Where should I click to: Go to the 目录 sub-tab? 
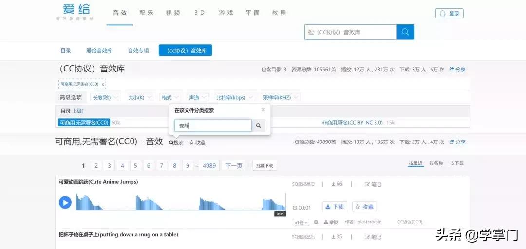click(66, 51)
